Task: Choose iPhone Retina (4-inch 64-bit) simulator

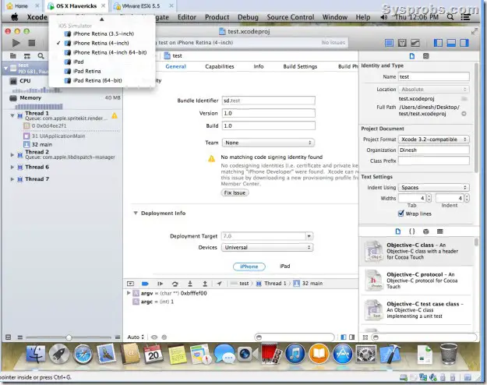Action: [x=110, y=52]
